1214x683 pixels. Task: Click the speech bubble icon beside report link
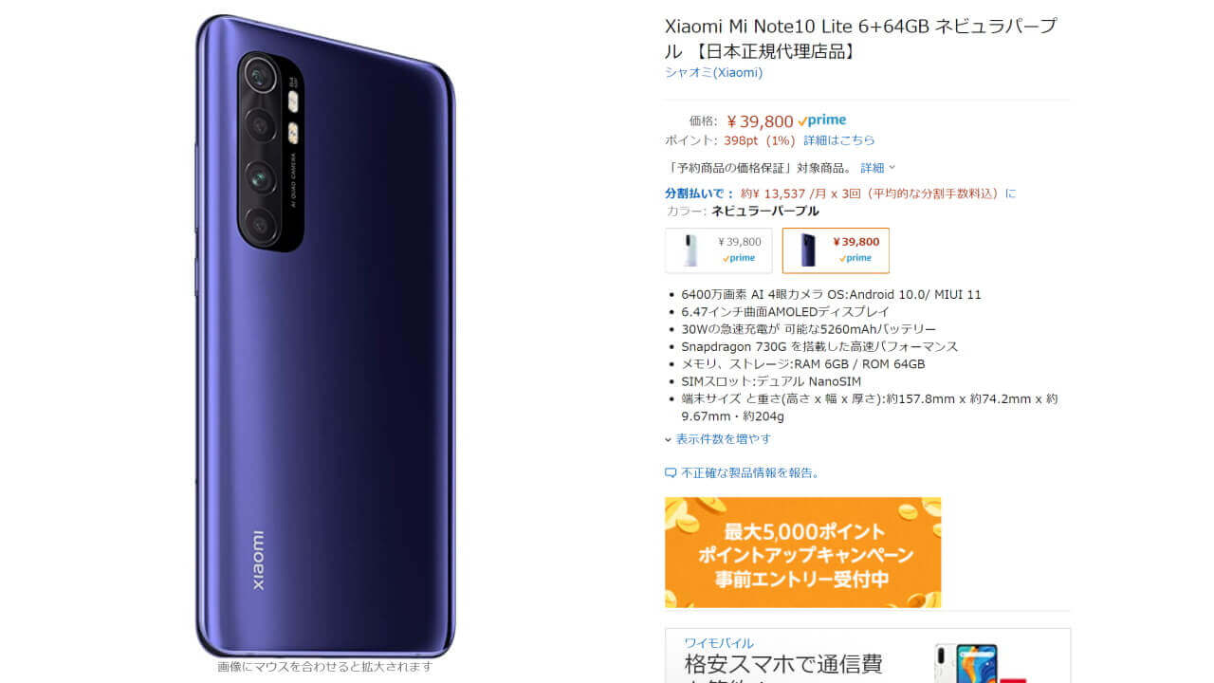coord(671,472)
